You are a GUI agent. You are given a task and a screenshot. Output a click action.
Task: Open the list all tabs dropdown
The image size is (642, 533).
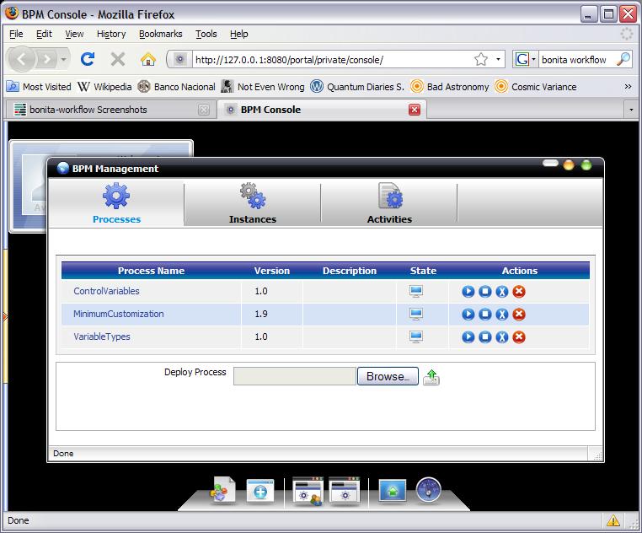[x=631, y=110]
